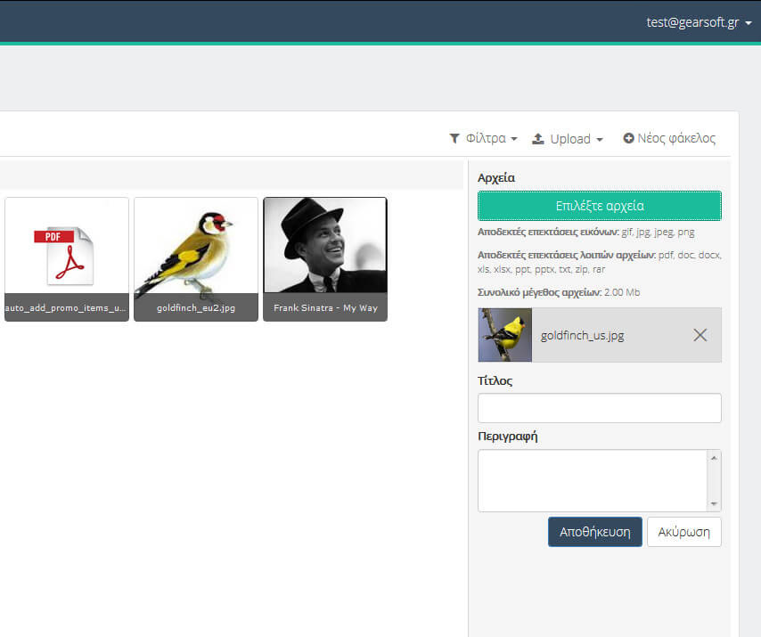
Task: Cancel with the Ακύρωση button
Action: (683, 532)
